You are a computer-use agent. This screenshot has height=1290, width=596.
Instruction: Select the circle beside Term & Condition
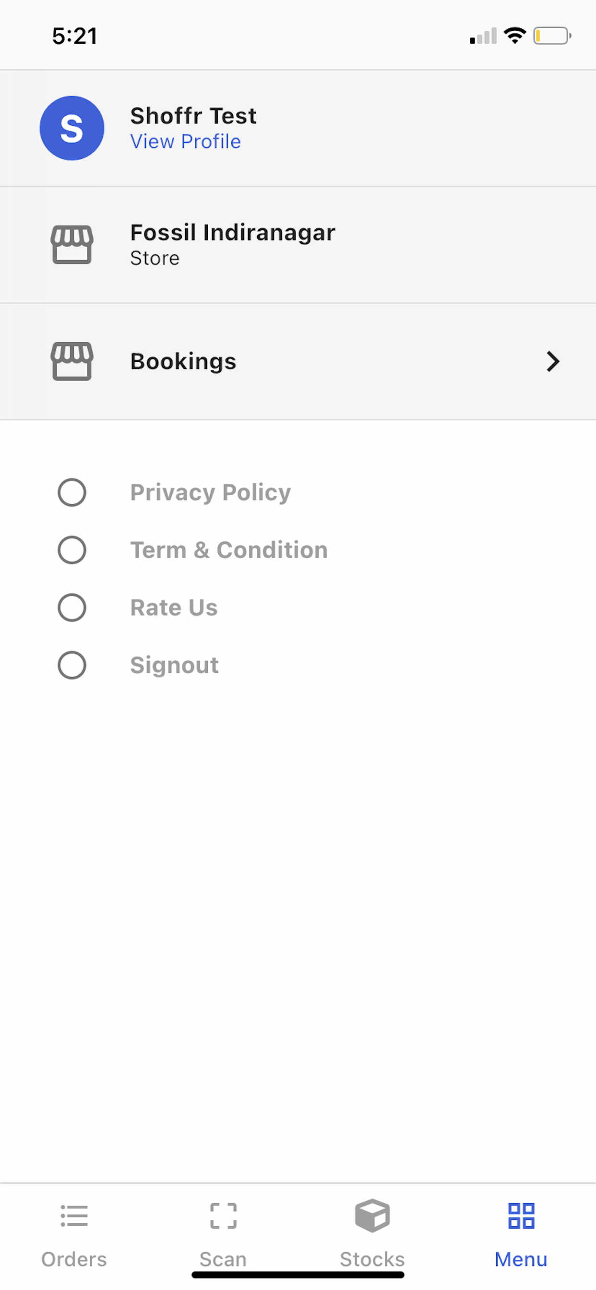point(72,550)
